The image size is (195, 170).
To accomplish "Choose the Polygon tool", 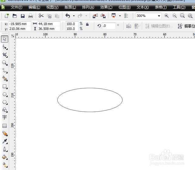I will pyautogui.click(x=5, y=102).
